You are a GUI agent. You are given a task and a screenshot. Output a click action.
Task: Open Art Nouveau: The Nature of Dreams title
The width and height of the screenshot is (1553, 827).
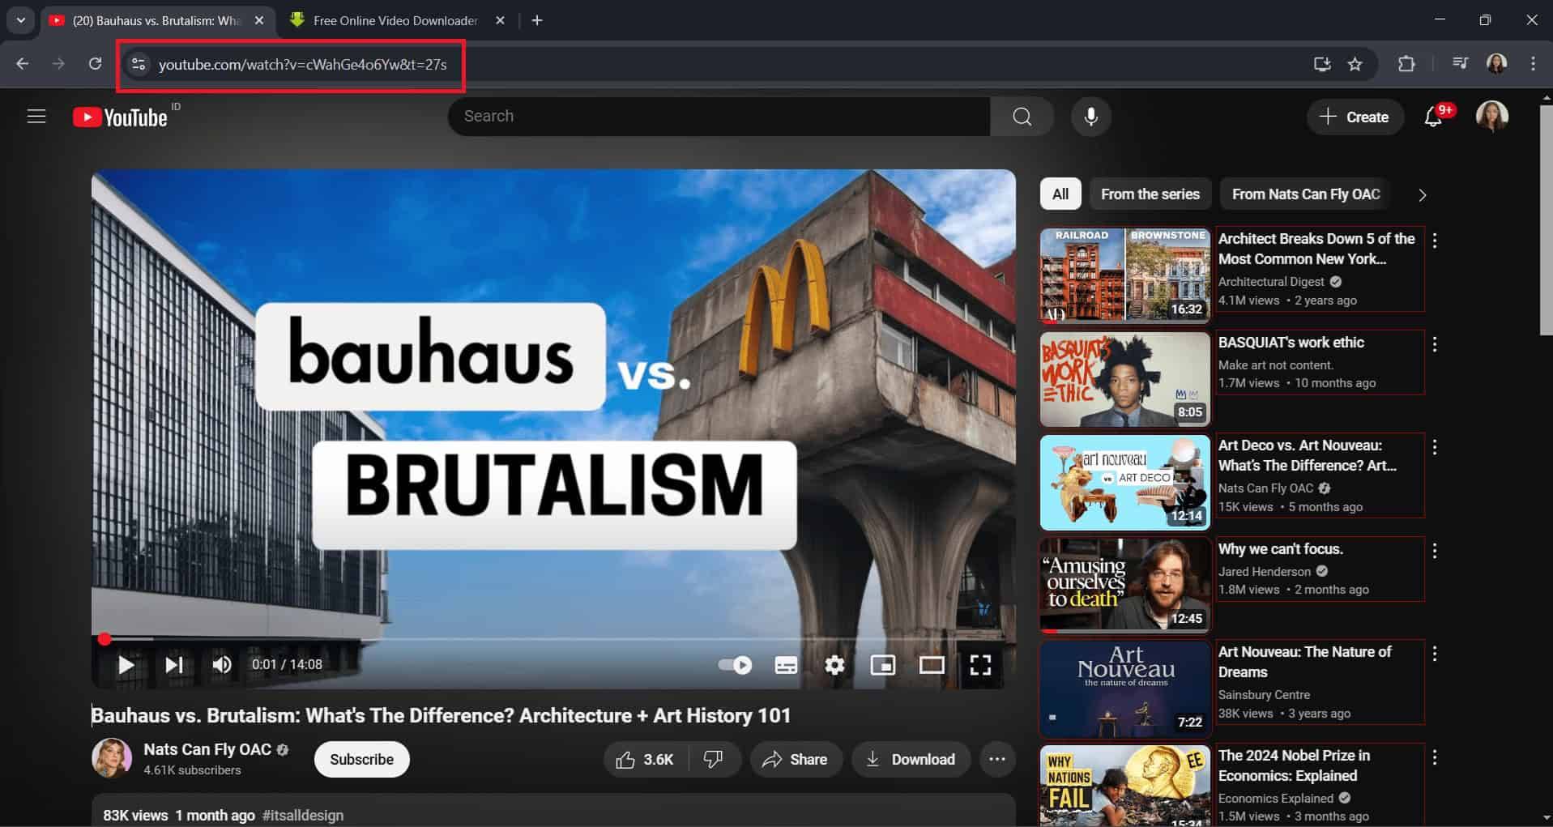click(1304, 662)
